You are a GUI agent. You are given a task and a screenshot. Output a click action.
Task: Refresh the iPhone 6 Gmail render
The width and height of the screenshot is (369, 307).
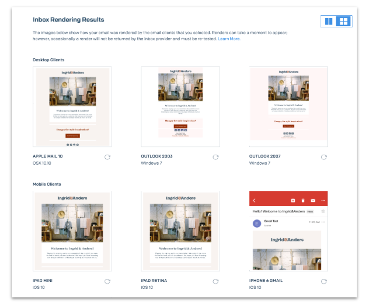(324, 281)
